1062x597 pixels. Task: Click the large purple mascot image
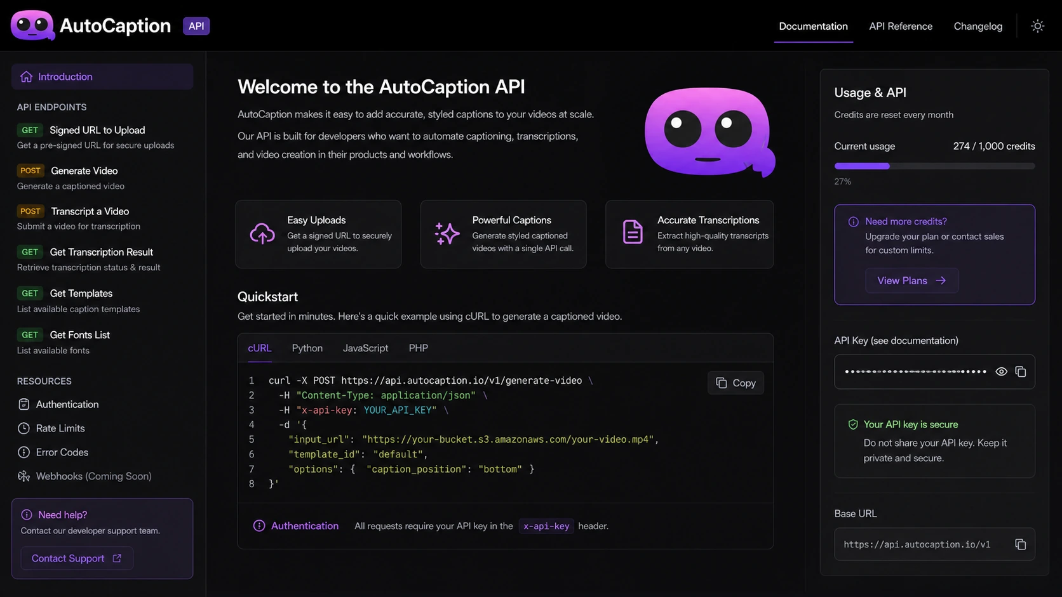pos(709,132)
